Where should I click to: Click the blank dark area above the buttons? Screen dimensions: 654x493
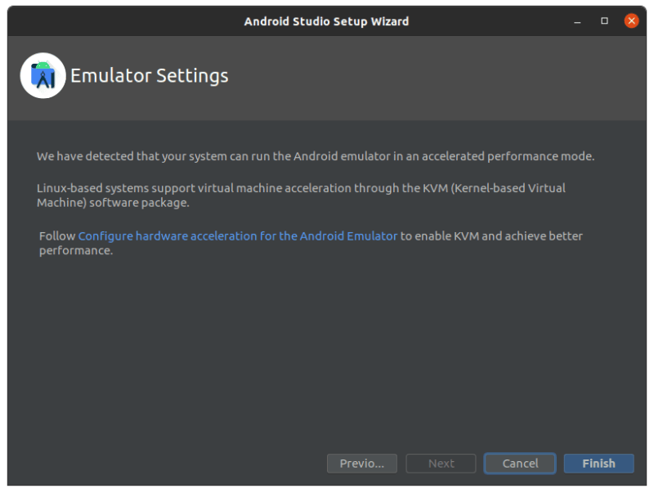point(327,360)
